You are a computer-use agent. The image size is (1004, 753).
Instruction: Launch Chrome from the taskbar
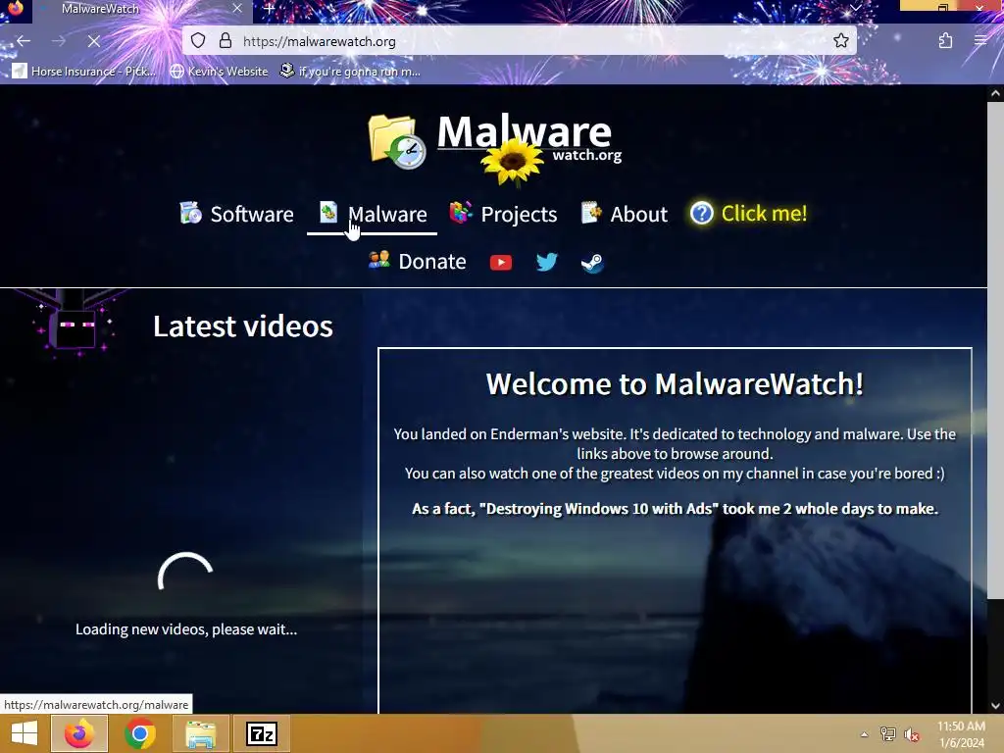pos(139,733)
